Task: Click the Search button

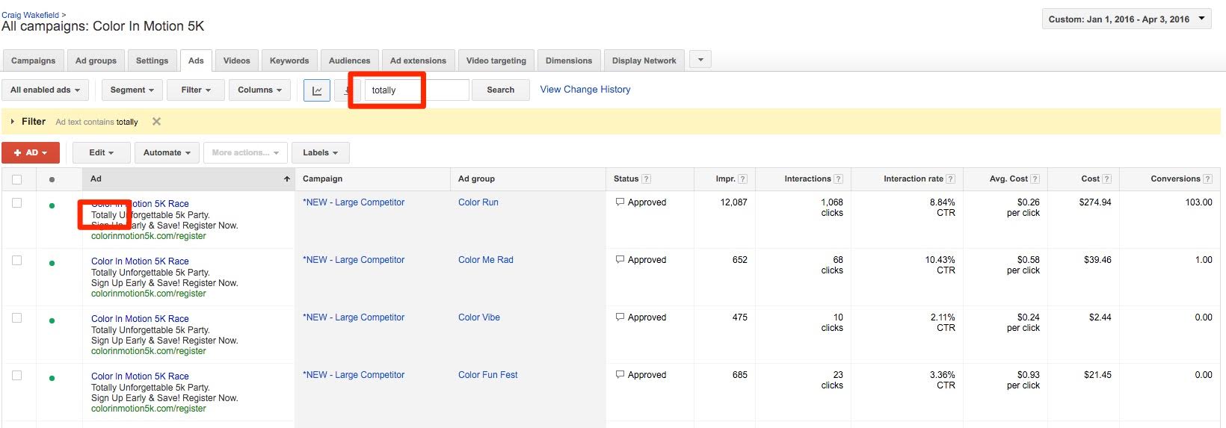Action: [x=501, y=90]
